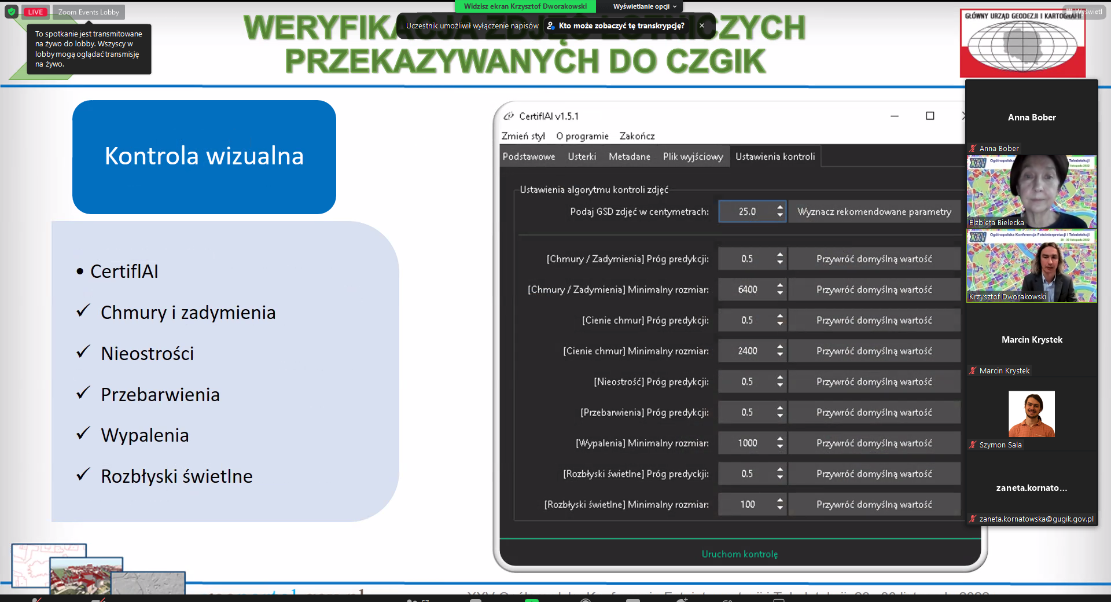The image size is (1111, 602).
Task: Dismiss the transcription notification with X
Action: point(701,26)
